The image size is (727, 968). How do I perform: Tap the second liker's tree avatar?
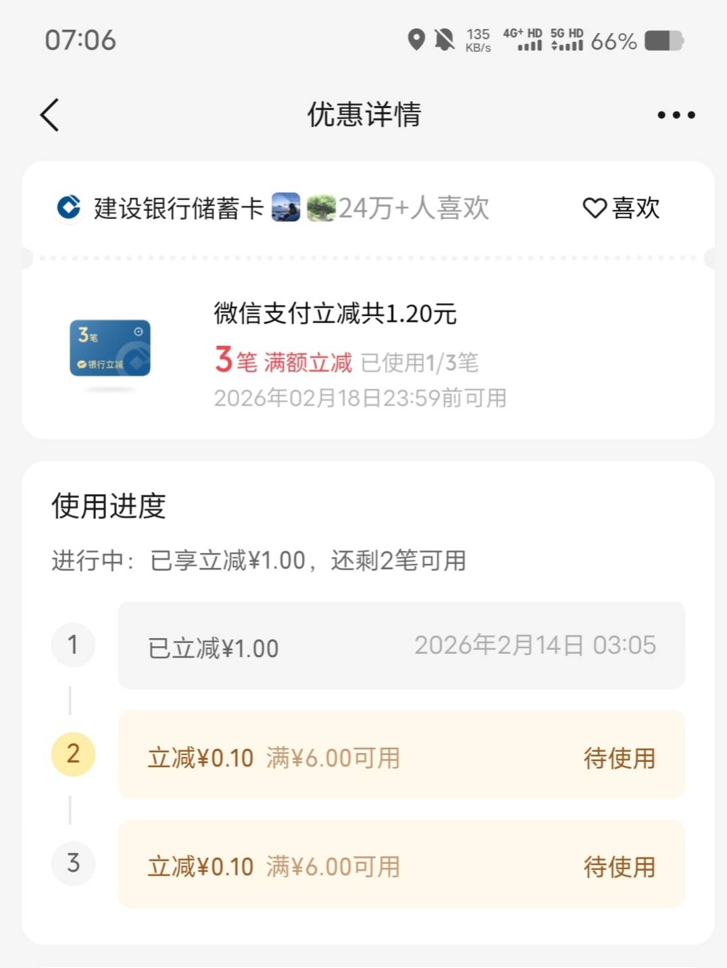coord(320,208)
